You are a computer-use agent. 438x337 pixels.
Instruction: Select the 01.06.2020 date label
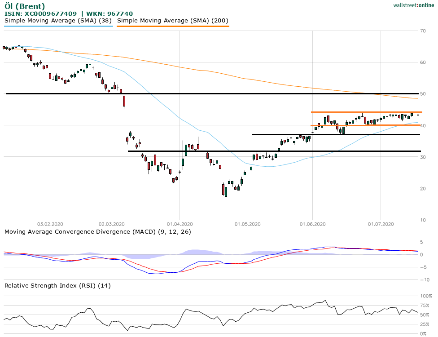(313, 224)
